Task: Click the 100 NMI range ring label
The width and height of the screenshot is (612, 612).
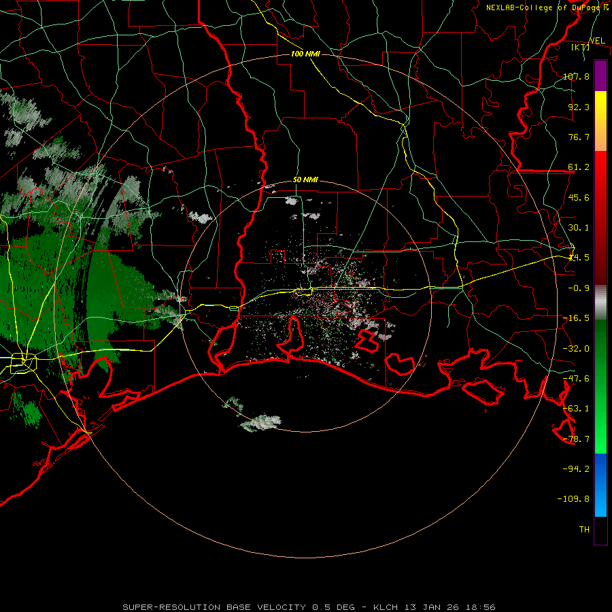Action: point(305,54)
